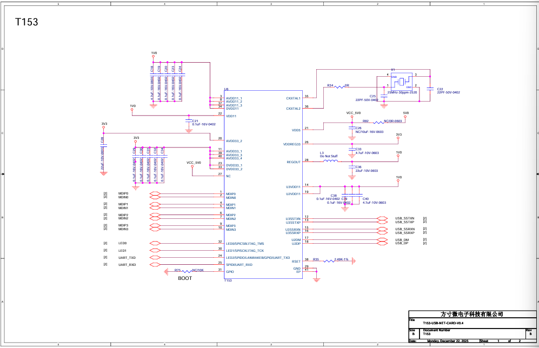Image resolution: width=539 pixels, height=348 pixels.
Task: Select the USB_SSTXP net label
Action: click(404, 222)
